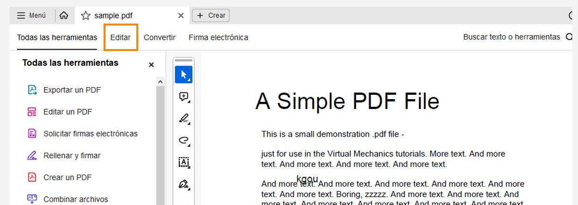Click the Exportar un PDF label
The image size is (578, 205).
coord(72,90)
